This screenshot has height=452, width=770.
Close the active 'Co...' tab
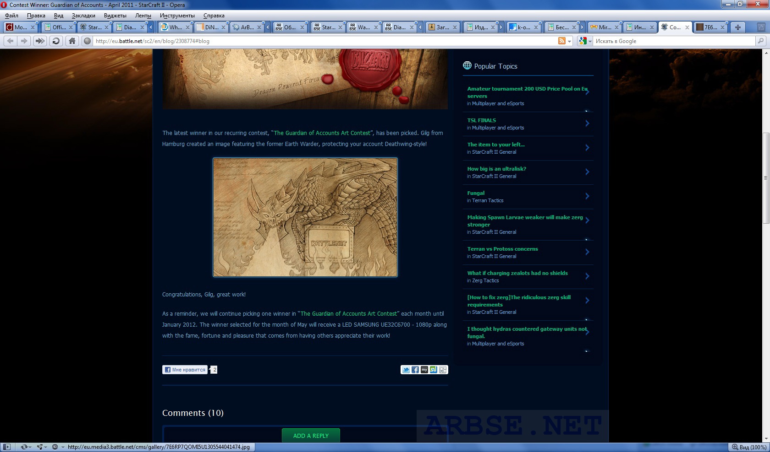click(687, 27)
